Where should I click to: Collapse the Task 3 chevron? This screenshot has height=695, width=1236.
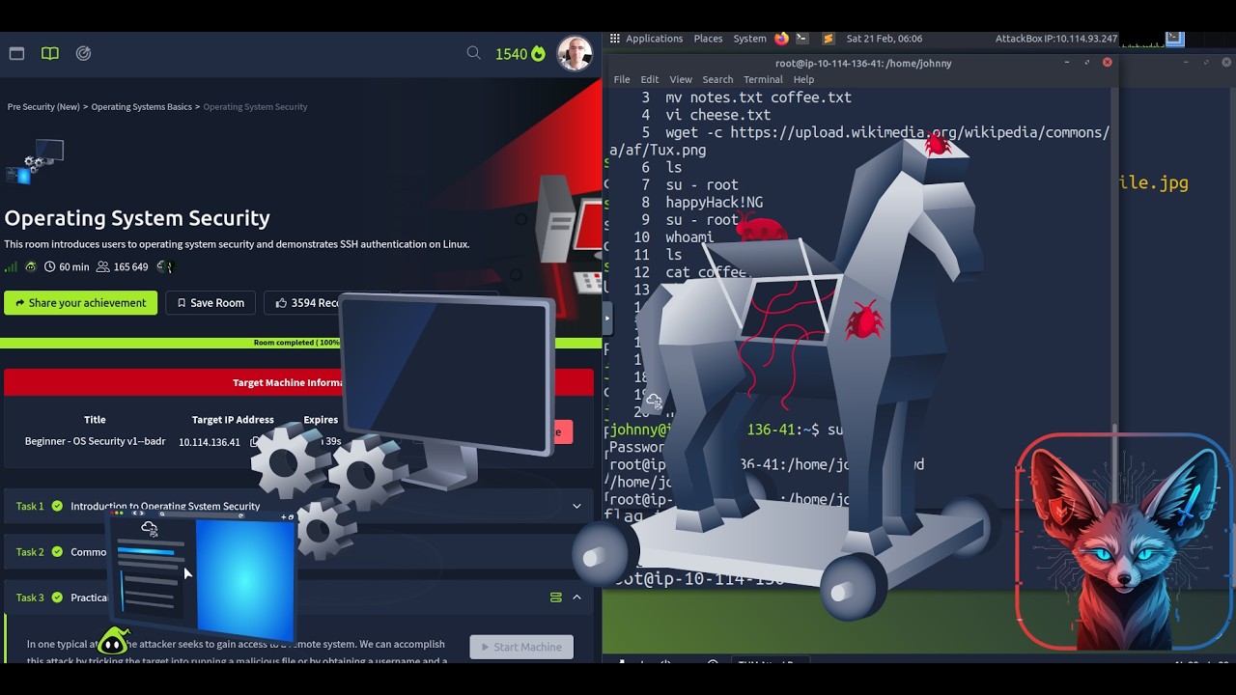[x=576, y=598]
